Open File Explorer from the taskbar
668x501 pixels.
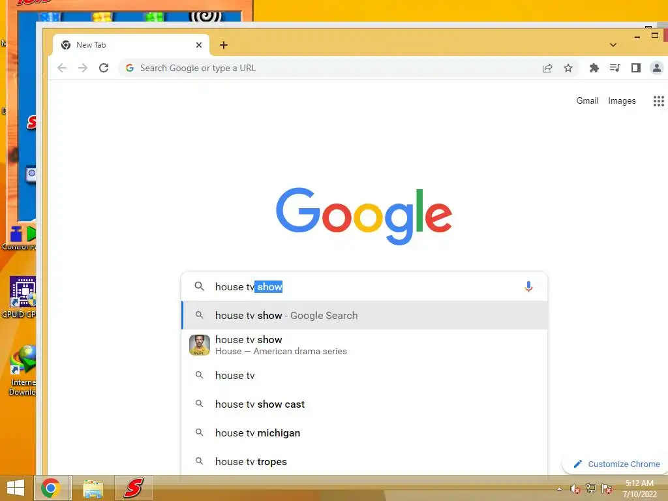pos(93,489)
